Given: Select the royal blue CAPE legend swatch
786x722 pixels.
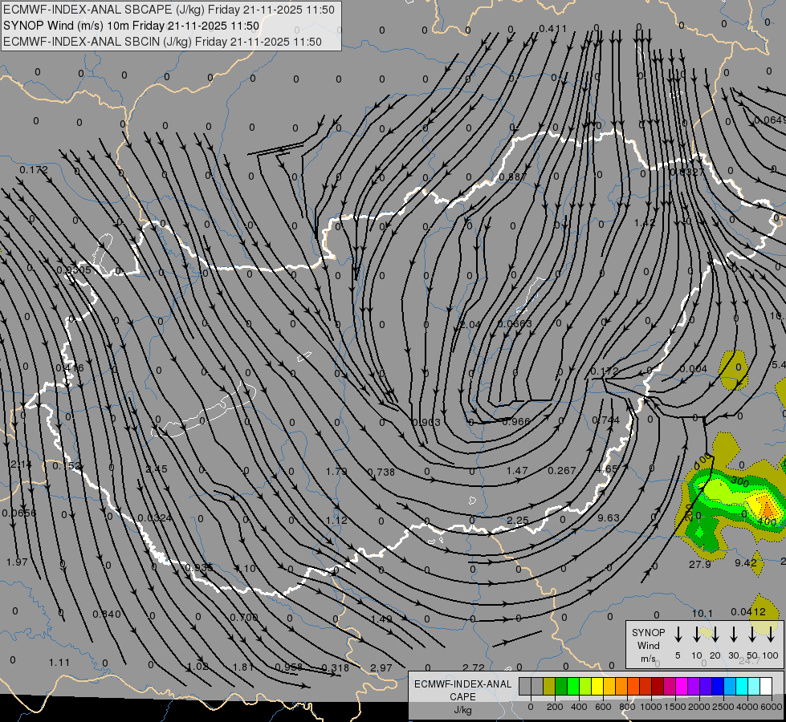Looking at the screenshot, I should [x=717, y=687].
